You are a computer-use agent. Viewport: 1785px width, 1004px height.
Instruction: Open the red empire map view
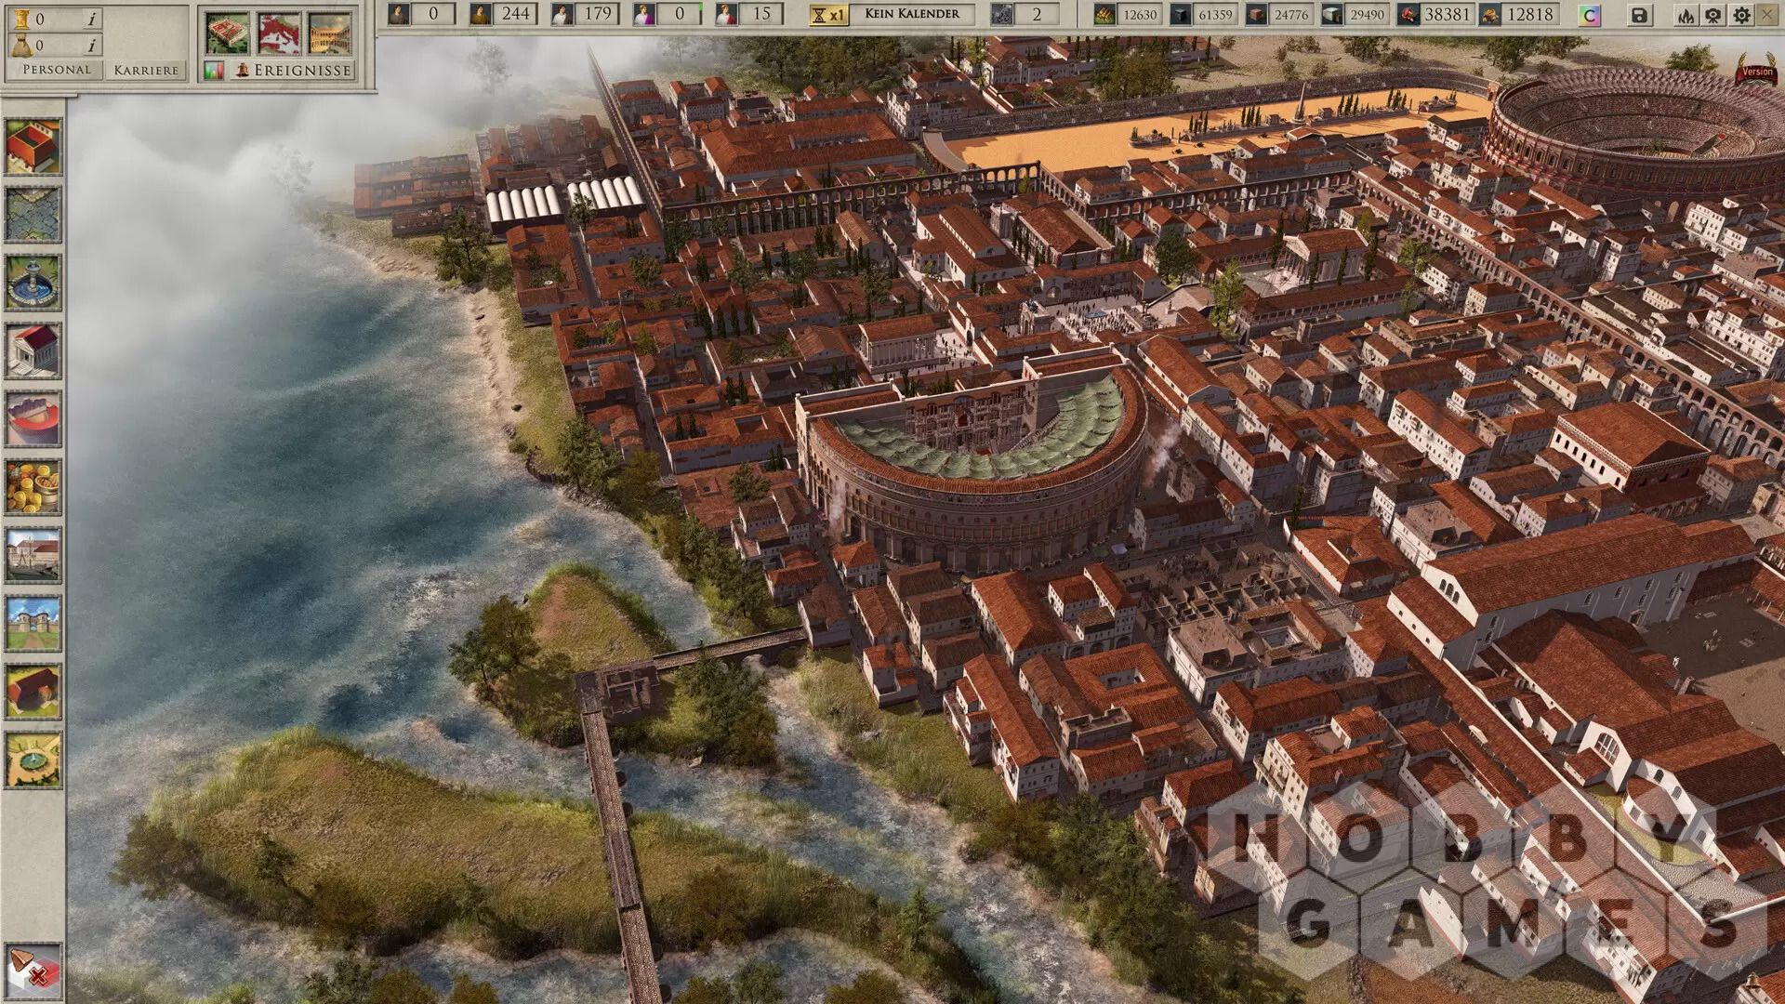coord(279,33)
